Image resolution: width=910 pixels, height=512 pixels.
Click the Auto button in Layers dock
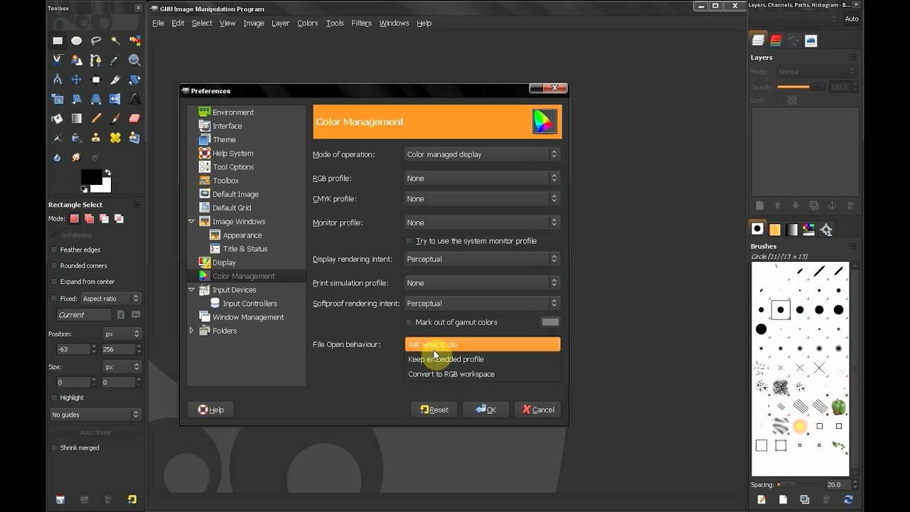click(852, 19)
